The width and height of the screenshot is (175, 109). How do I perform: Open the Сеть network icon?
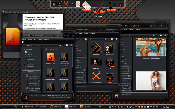(x=110, y=62)
